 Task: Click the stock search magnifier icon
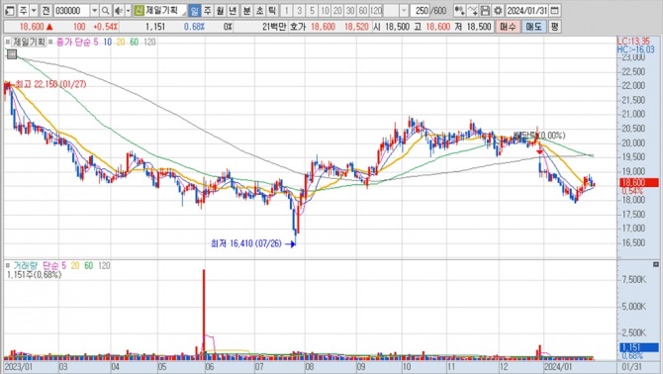coord(105,11)
